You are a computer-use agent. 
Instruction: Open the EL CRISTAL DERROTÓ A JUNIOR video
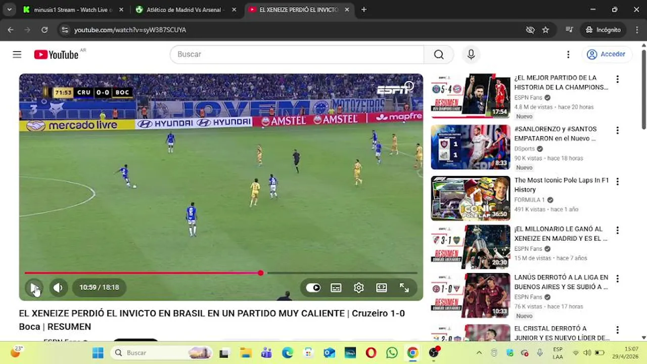[x=562, y=333]
